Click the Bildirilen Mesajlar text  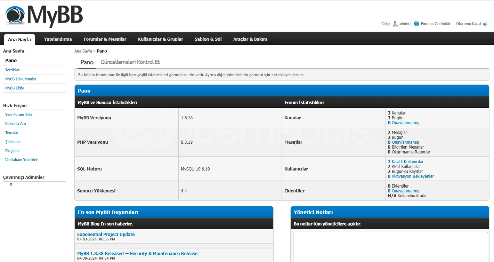406,147
